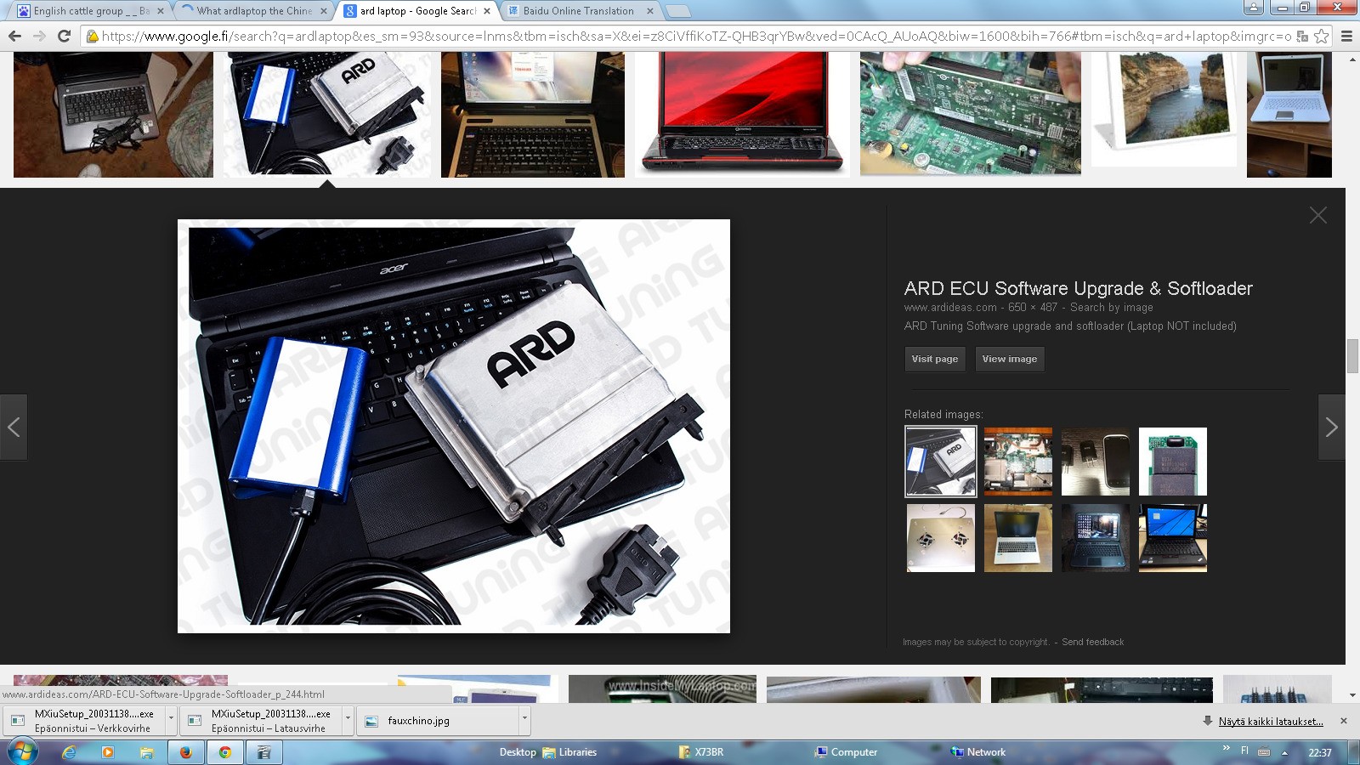
Task: Open the large ARD ECU preview image
Action: [454, 426]
